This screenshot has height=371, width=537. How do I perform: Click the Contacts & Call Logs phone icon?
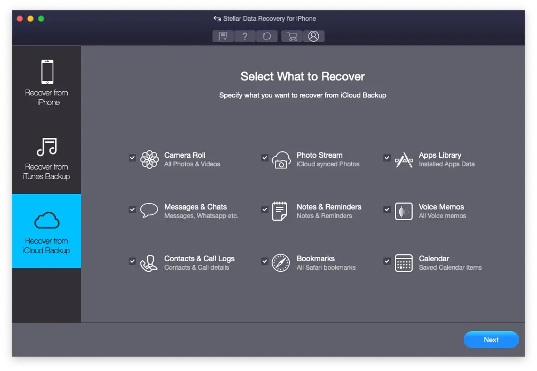149,263
